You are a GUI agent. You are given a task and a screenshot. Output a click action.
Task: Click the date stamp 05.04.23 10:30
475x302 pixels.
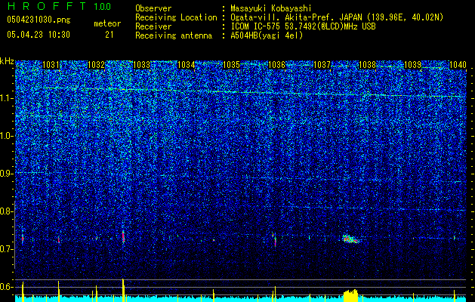pyautogui.click(x=39, y=35)
